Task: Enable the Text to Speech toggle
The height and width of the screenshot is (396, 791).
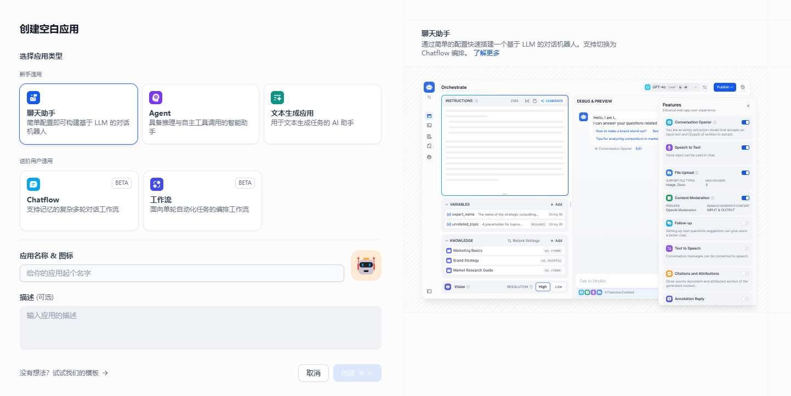Action: click(x=745, y=248)
